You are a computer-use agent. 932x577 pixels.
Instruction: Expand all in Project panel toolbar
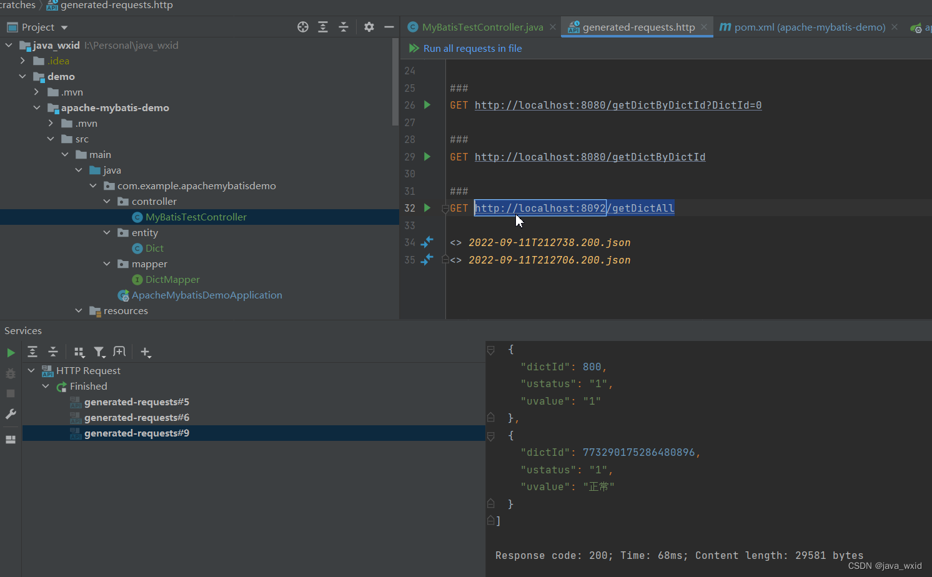[323, 27]
